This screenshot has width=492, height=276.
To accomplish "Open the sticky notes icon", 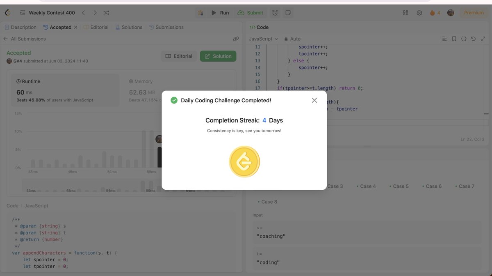I will point(288,12).
